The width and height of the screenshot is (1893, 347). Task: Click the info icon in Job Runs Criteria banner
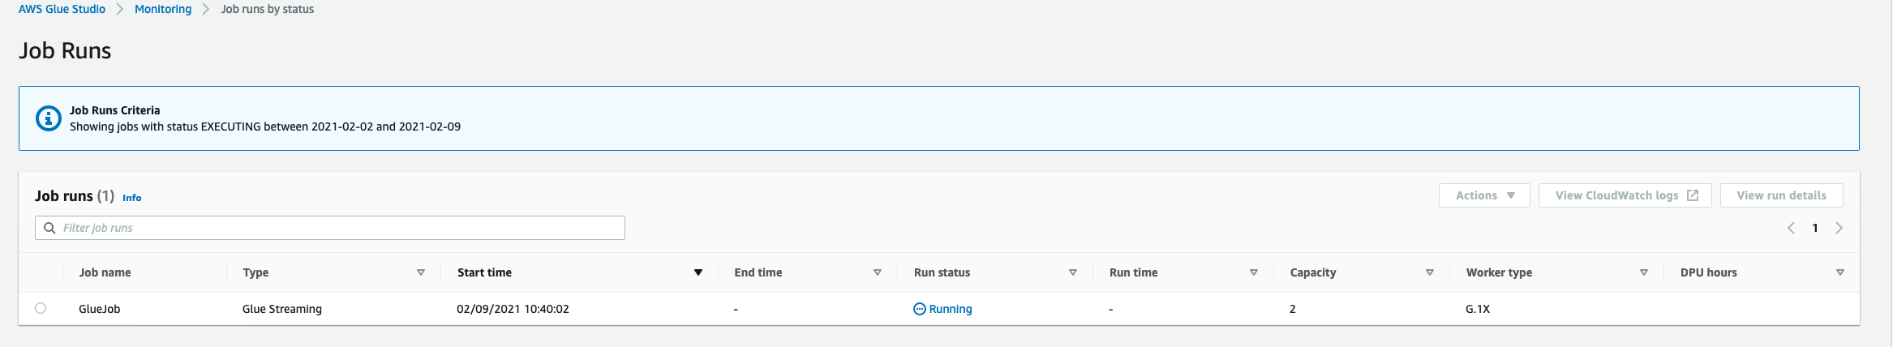tap(49, 118)
